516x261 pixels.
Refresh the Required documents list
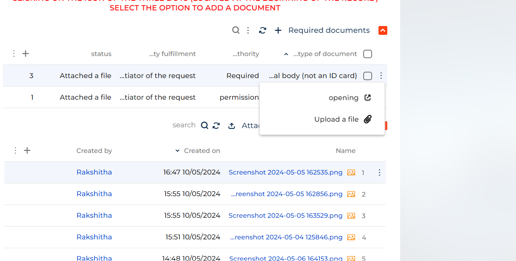tap(263, 30)
